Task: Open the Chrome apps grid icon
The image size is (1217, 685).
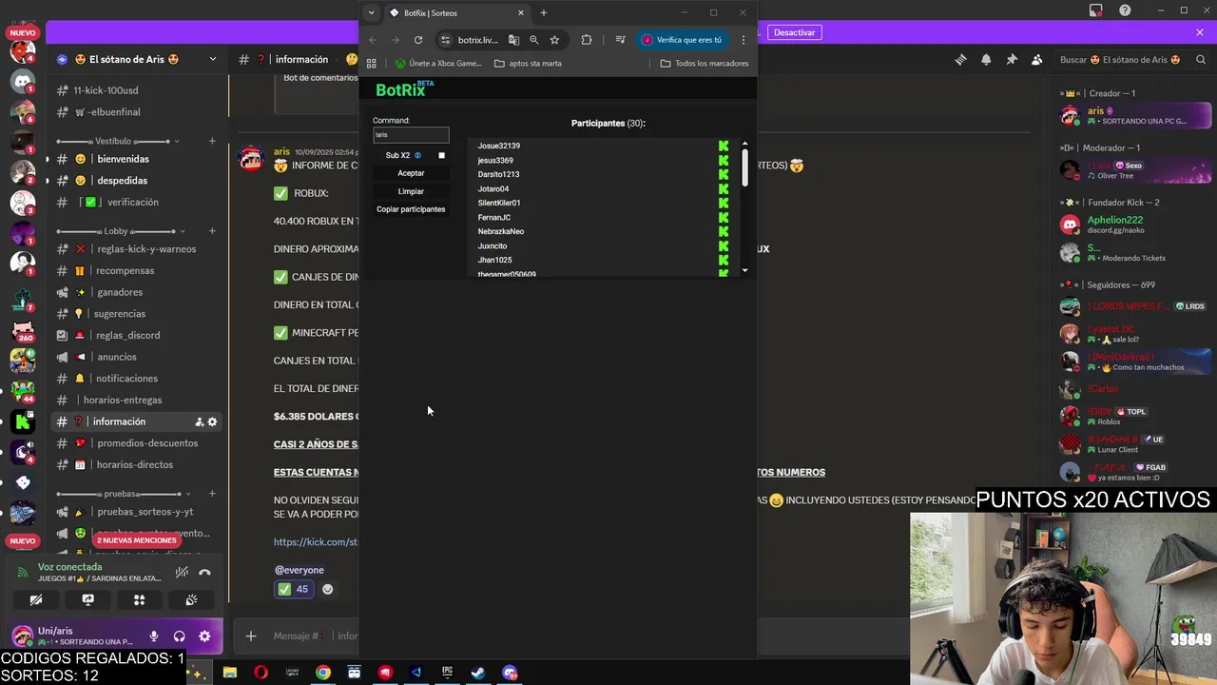Action: 372,64
